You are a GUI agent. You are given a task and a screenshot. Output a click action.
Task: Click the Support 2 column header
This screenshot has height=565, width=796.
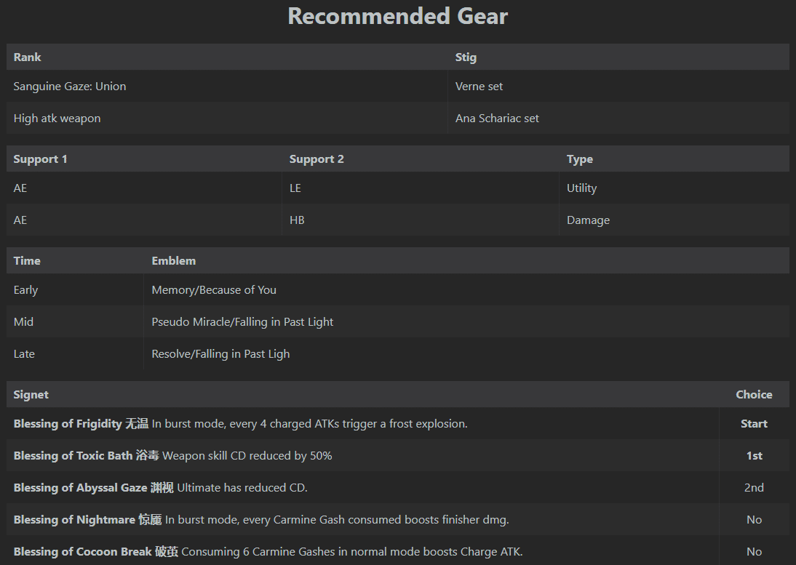317,159
